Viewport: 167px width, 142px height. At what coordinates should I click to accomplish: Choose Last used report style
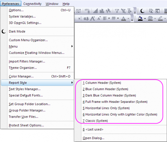tap(121, 130)
